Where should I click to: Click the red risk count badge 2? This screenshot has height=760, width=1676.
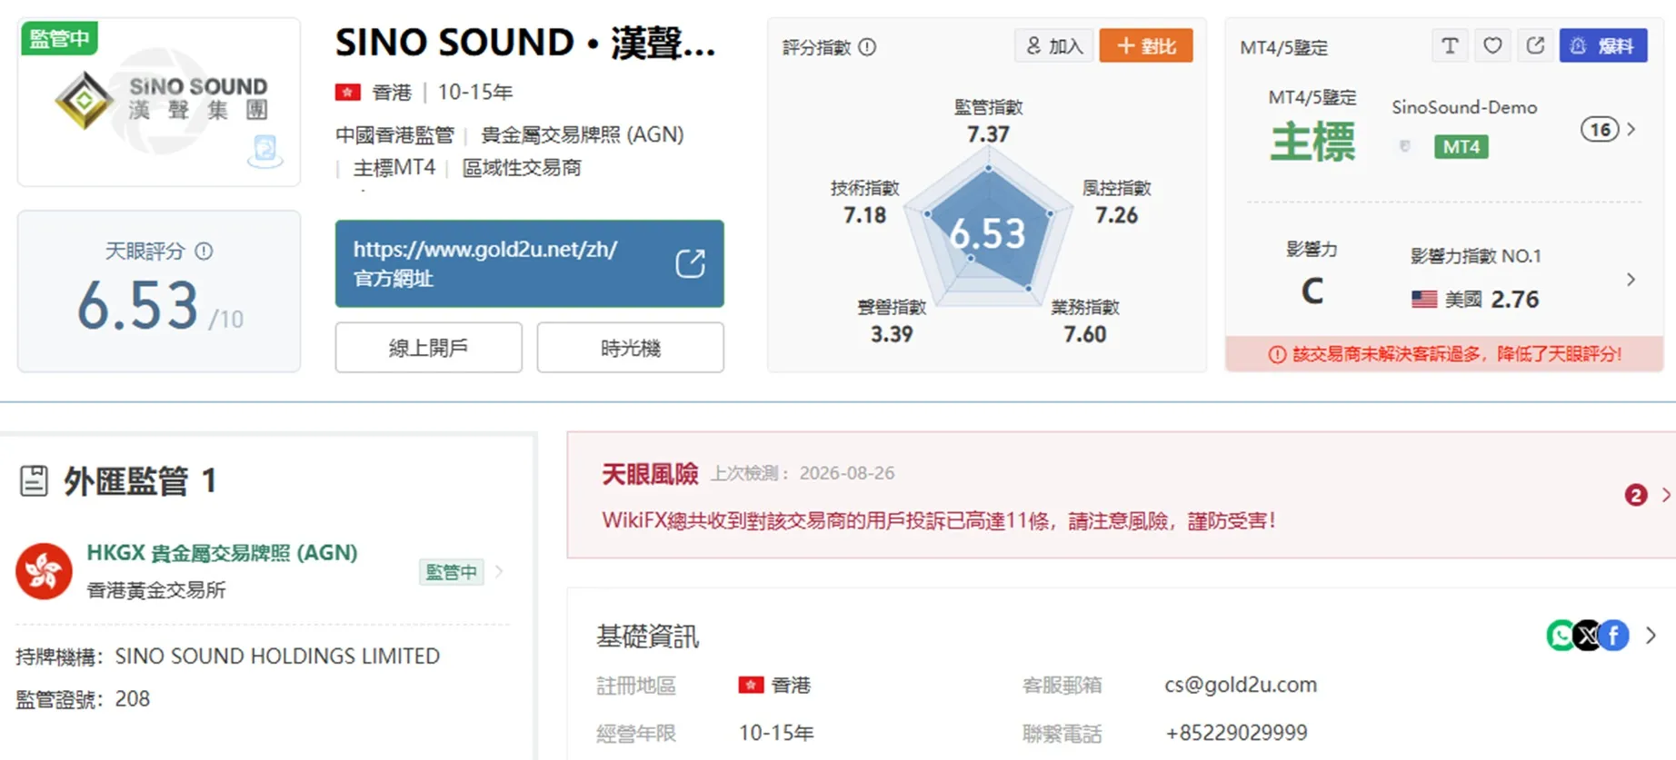[x=1636, y=495]
